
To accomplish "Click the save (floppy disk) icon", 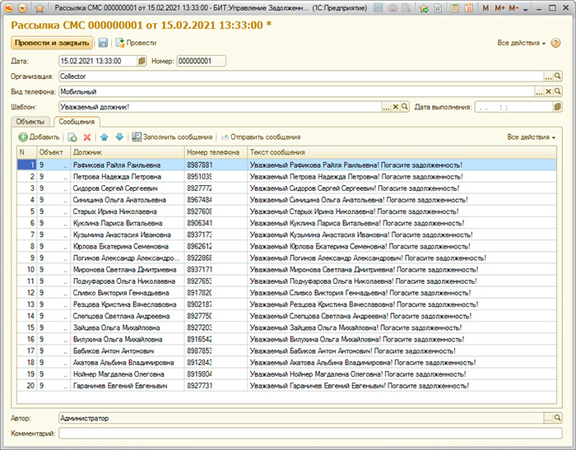I will [x=103, y=42].
